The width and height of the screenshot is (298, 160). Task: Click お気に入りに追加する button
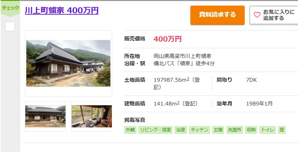click(x=274, y=15)
